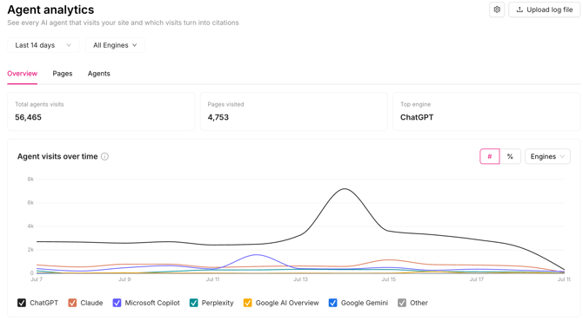Open the settings gear icon

click(497, 10)
